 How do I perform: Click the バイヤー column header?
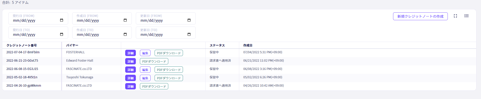pos(72,45)
